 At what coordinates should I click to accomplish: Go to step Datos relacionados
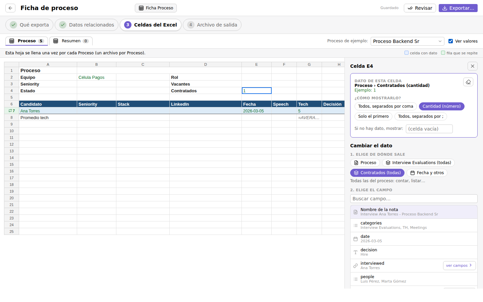(87, 25)
